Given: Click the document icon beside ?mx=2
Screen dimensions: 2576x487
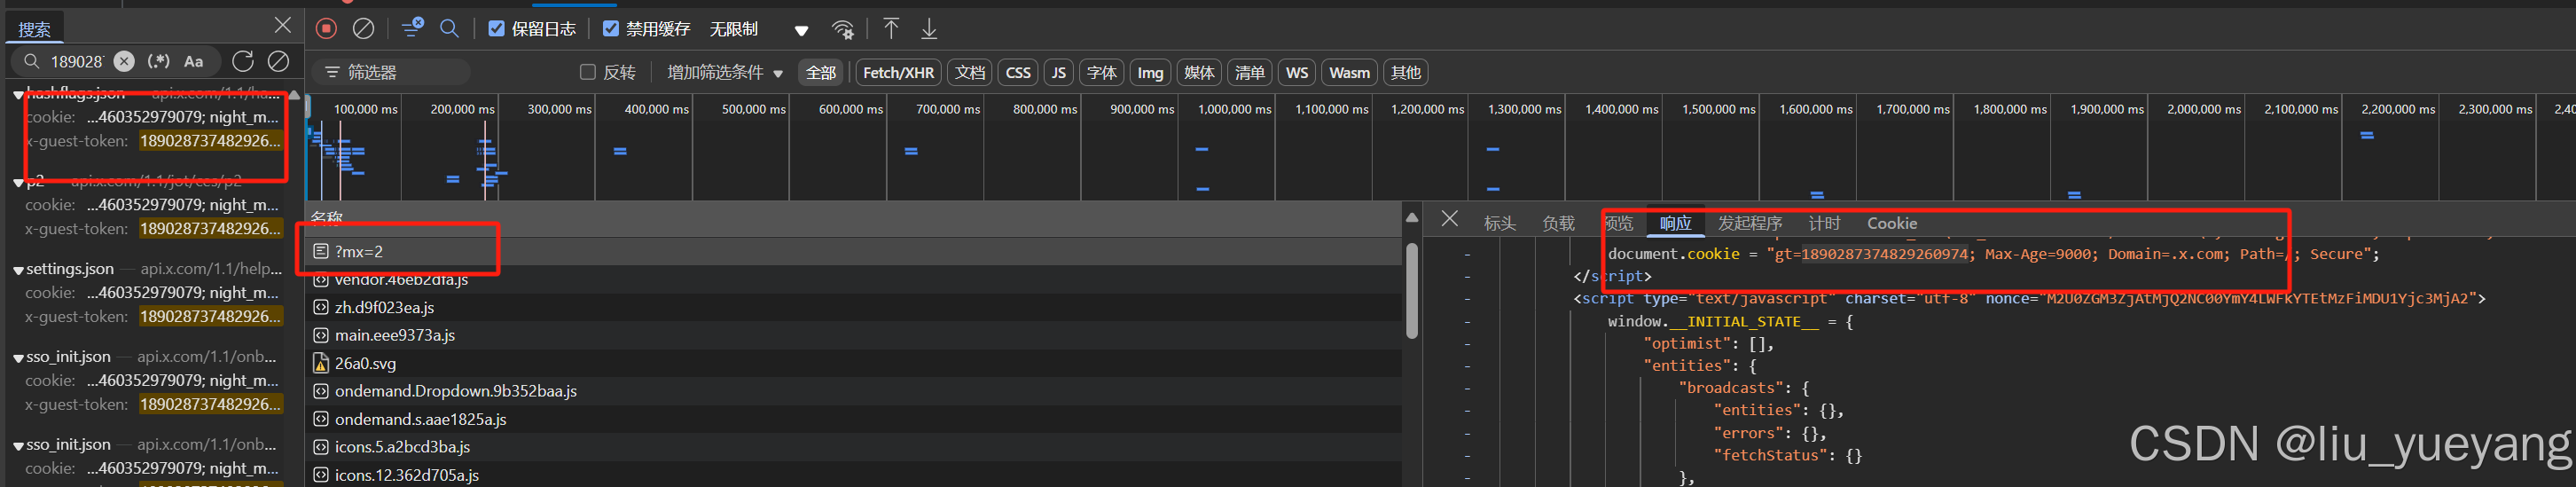Looking at the screenshot, I should click(321, 251).
